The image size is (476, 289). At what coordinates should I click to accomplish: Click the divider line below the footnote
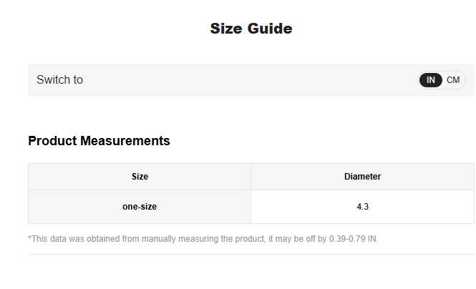click(x=251, y=254)
